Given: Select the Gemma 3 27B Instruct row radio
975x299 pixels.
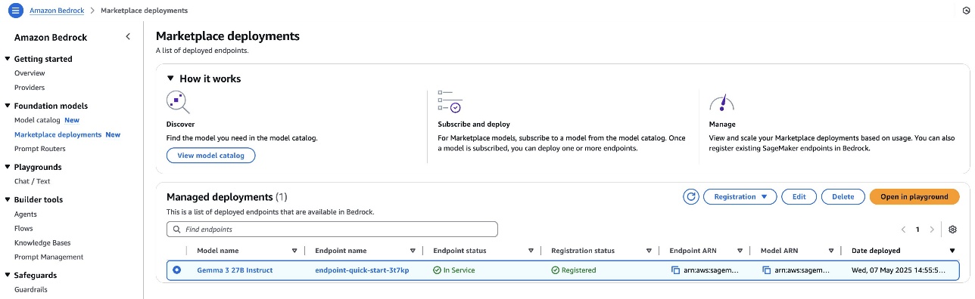Looking at the screenshot, I should [177, 270].
